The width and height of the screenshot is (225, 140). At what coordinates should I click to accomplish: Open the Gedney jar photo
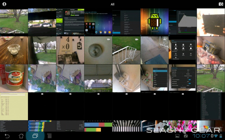point(14,78)
